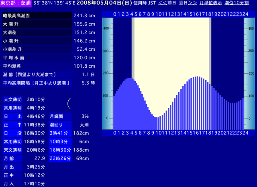The width and height of the screenshot is (257, 187).
Task: Select the 大潮 tide type value
Action: (x=84, y=125)
